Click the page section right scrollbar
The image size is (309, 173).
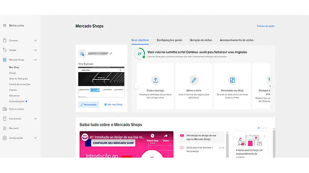click(x=274, y=143)
